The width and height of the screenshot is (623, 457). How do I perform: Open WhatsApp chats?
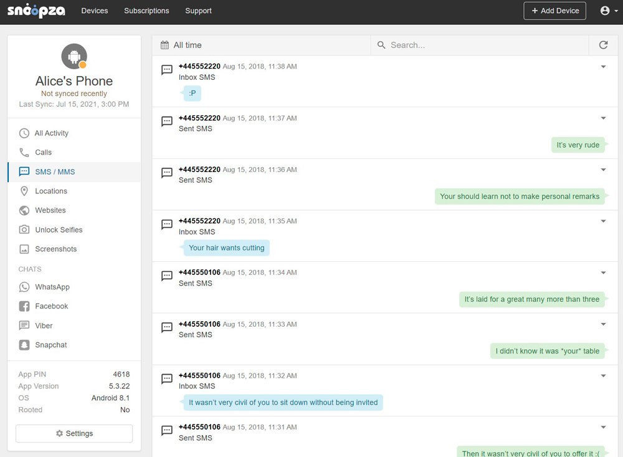pyautogui.click(x=74, y=287)
